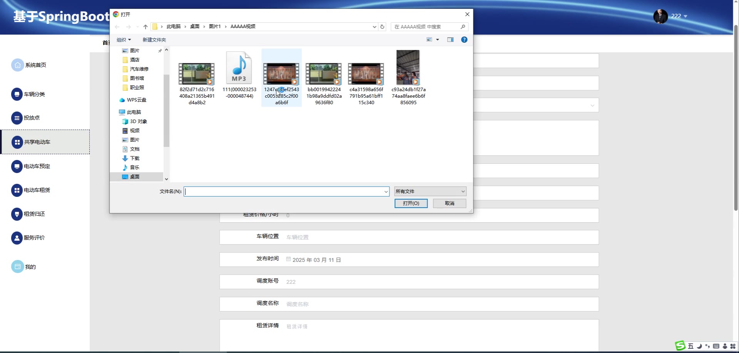Expand the view mode options arrow

coord(438,40)
